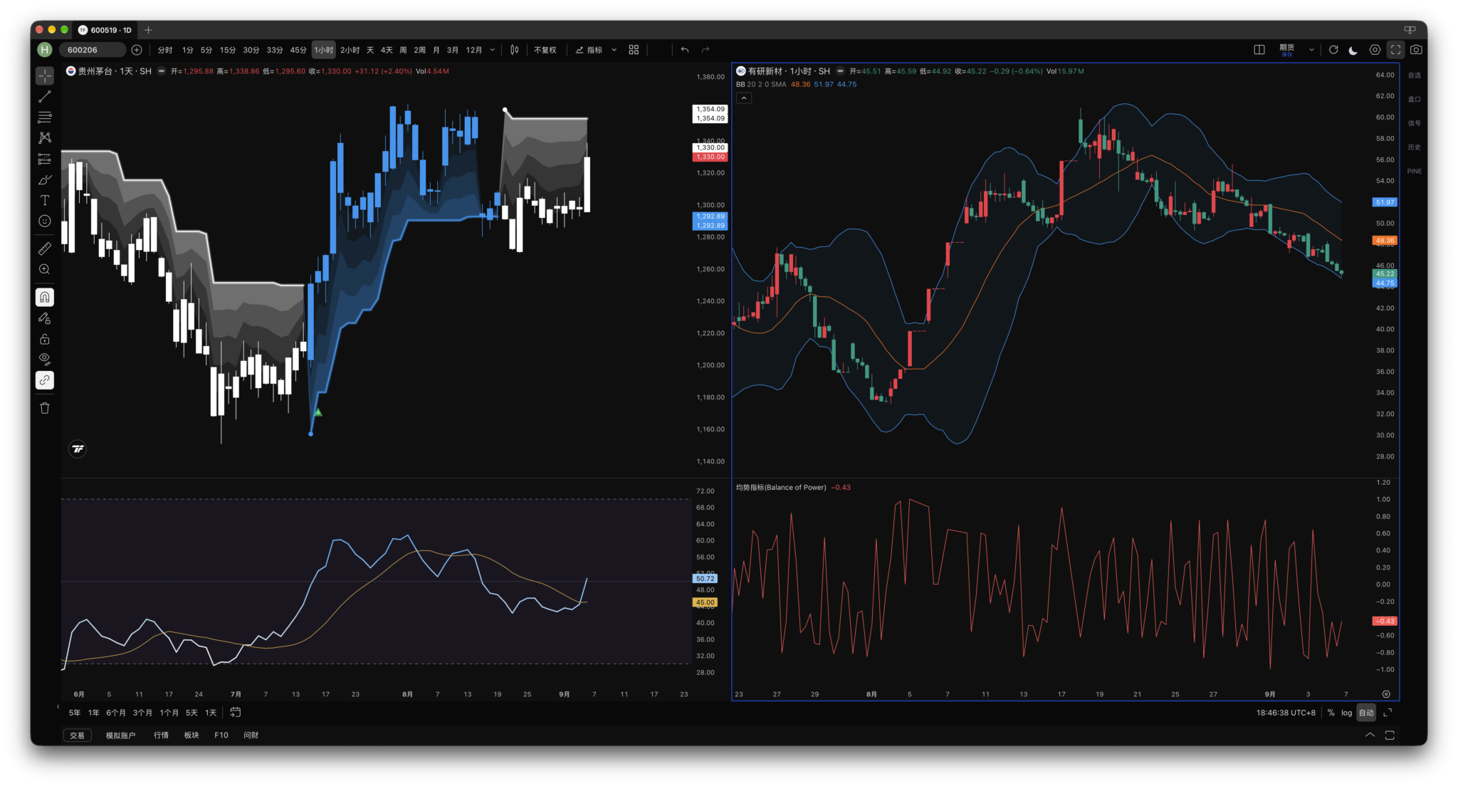Toggle the drawing sync link tool
The height and width of the screenshot is (786, 1458).
coord(45,380)
